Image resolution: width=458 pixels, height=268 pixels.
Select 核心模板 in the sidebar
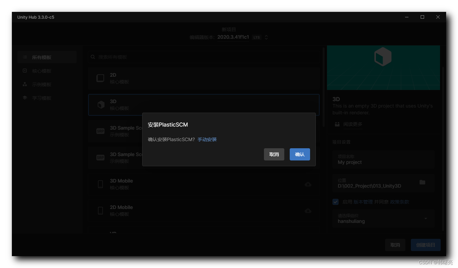(47, 71)
